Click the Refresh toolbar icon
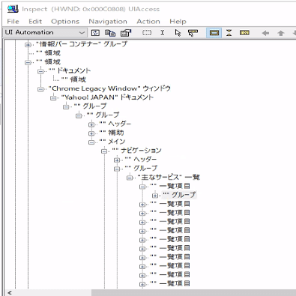The width and height of the screenshot is (296, 296). click(x=95, y=33)
